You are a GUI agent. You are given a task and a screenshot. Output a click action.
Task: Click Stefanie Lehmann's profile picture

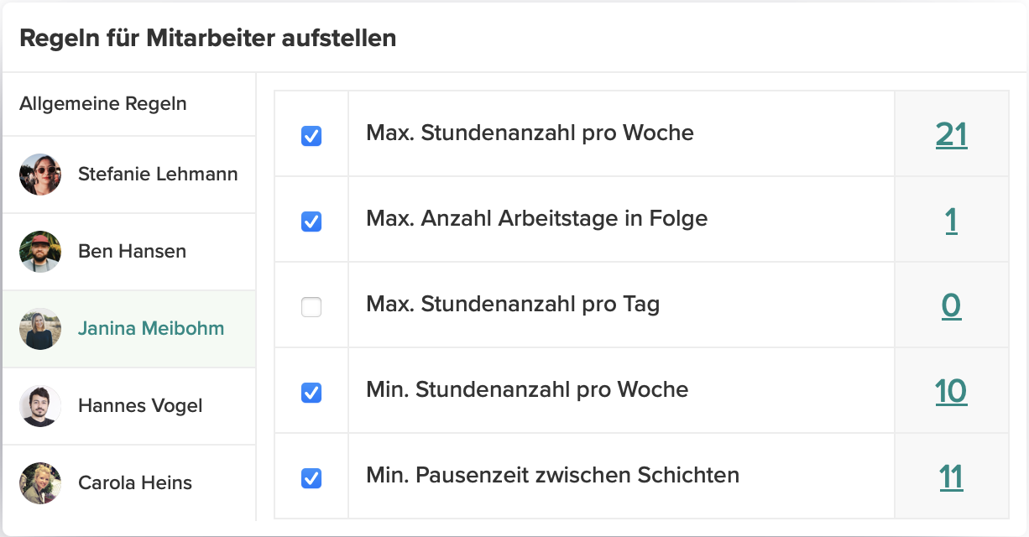(x=40, y=175)
